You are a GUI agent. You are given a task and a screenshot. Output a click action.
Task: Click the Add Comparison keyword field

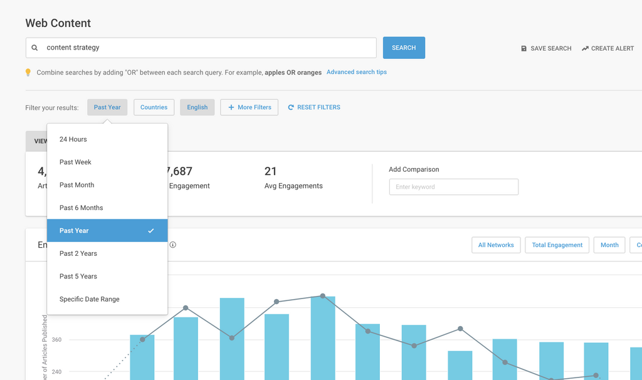[453, 187]
